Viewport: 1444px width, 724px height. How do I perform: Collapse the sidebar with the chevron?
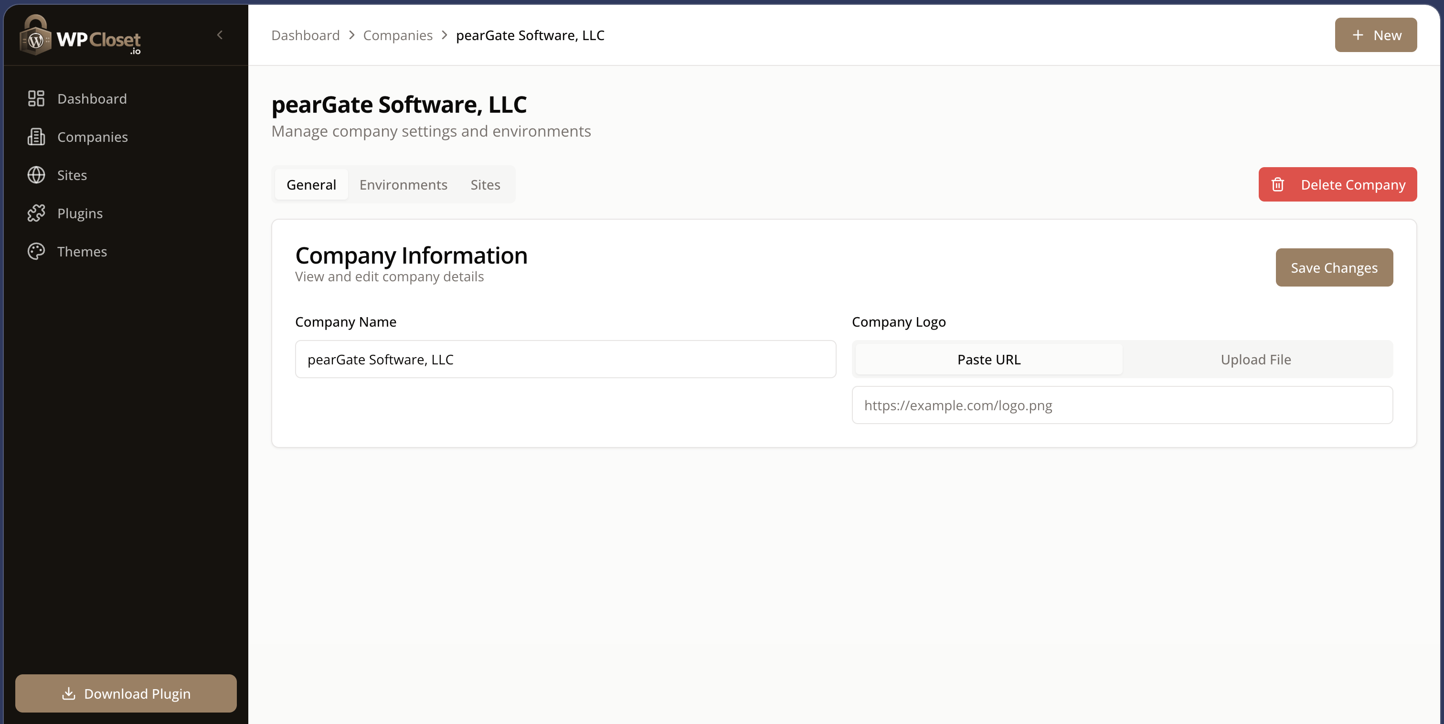(220, 35)
